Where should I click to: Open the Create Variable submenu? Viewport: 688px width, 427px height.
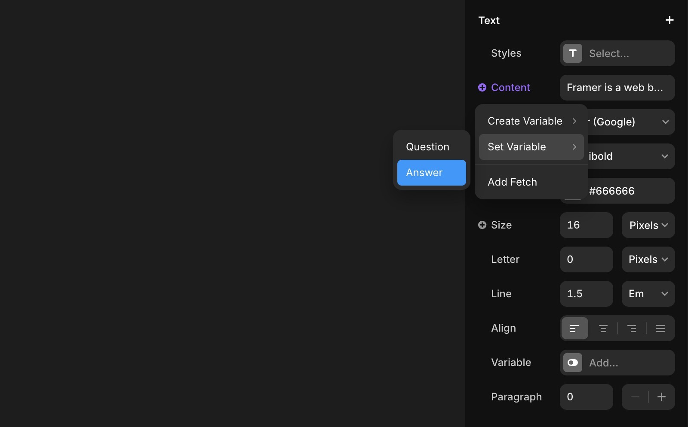[x=531, y=121]
